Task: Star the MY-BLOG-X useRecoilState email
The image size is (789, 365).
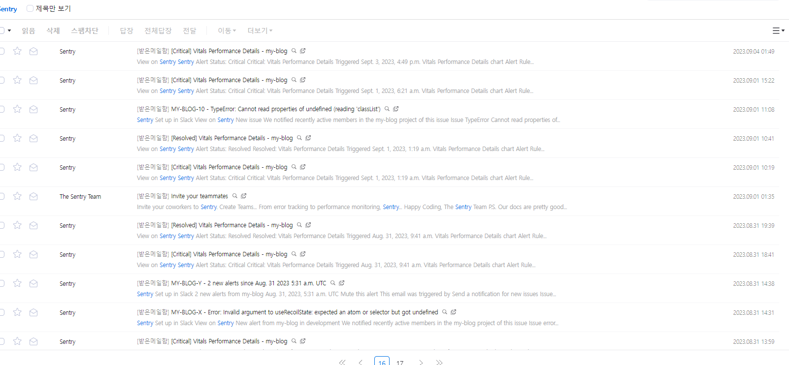Action: pos(17,312)
